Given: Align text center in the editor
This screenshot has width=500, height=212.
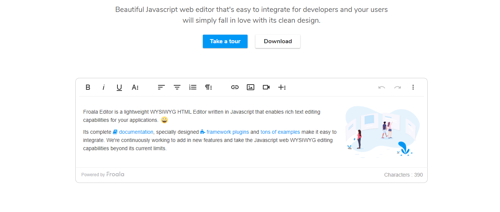Looking at the screenshot, I should pos(177,87).
